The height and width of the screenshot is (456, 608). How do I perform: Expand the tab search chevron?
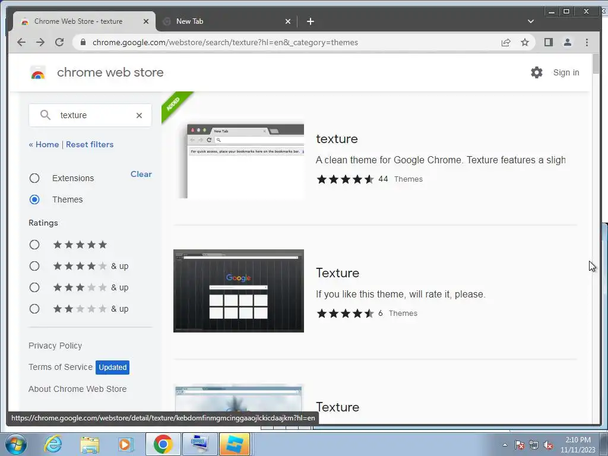coord(530,21)
